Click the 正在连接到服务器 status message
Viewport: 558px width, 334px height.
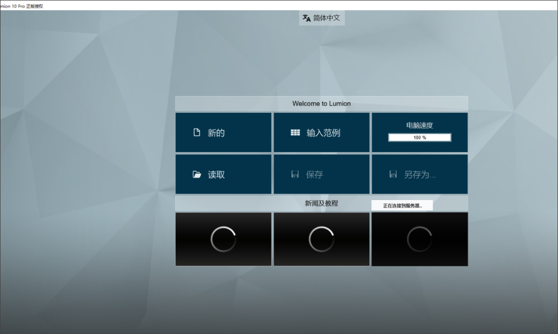402,205
